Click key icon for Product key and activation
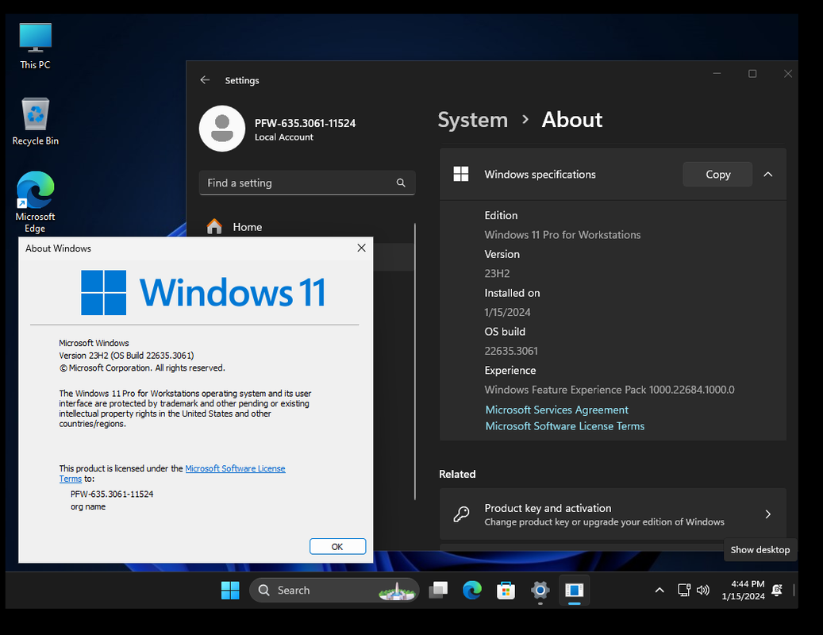823x635 pixels. (461, 514)
